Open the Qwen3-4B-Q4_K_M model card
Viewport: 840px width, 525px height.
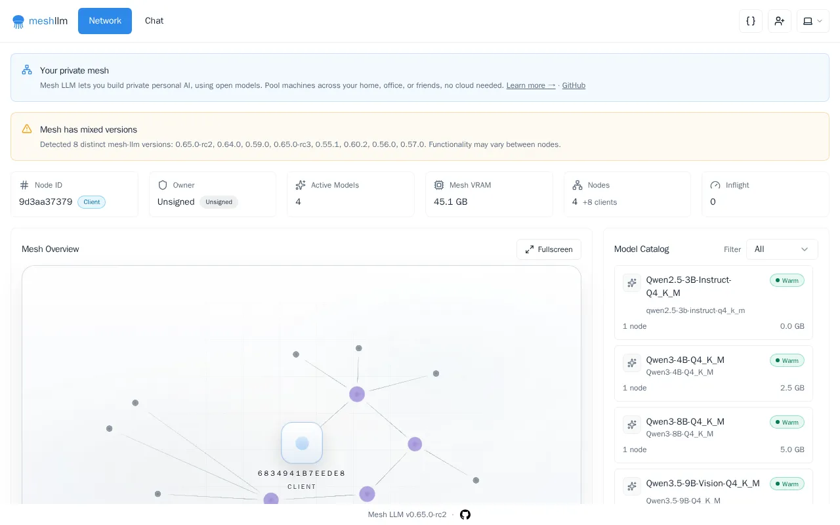[713, 373]
